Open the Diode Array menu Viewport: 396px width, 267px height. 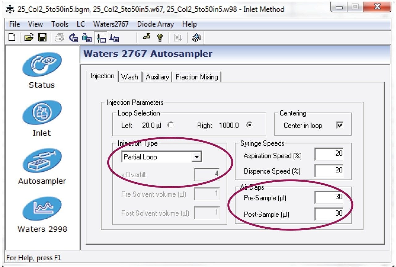pyautogui.click(x=155, y=24)
